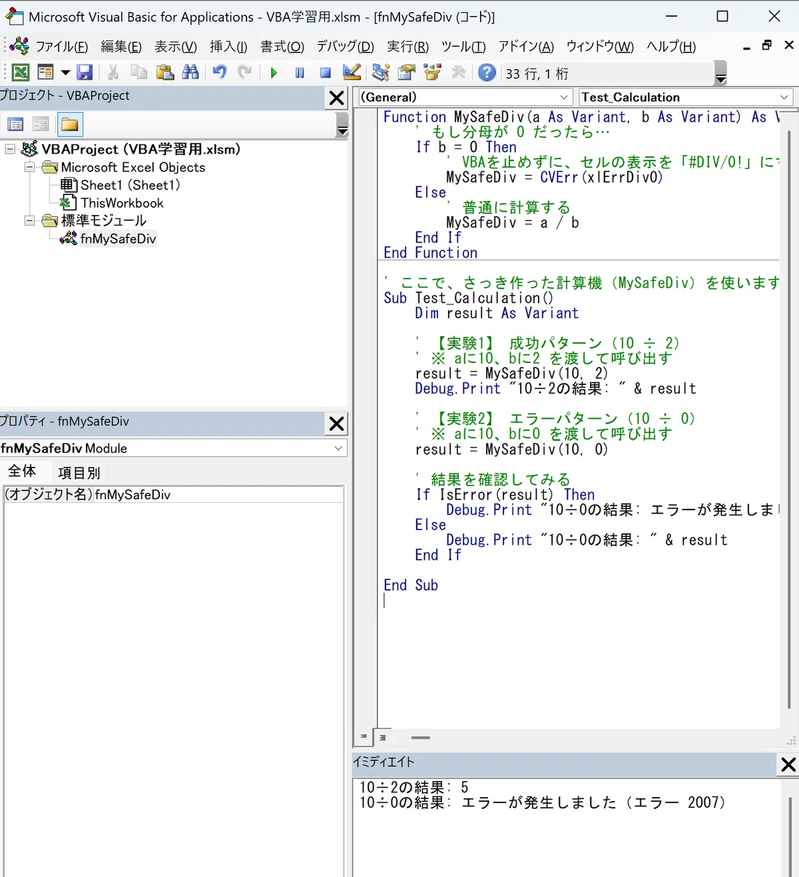Select ThisWorkbook in project tree

coord(122,203)
